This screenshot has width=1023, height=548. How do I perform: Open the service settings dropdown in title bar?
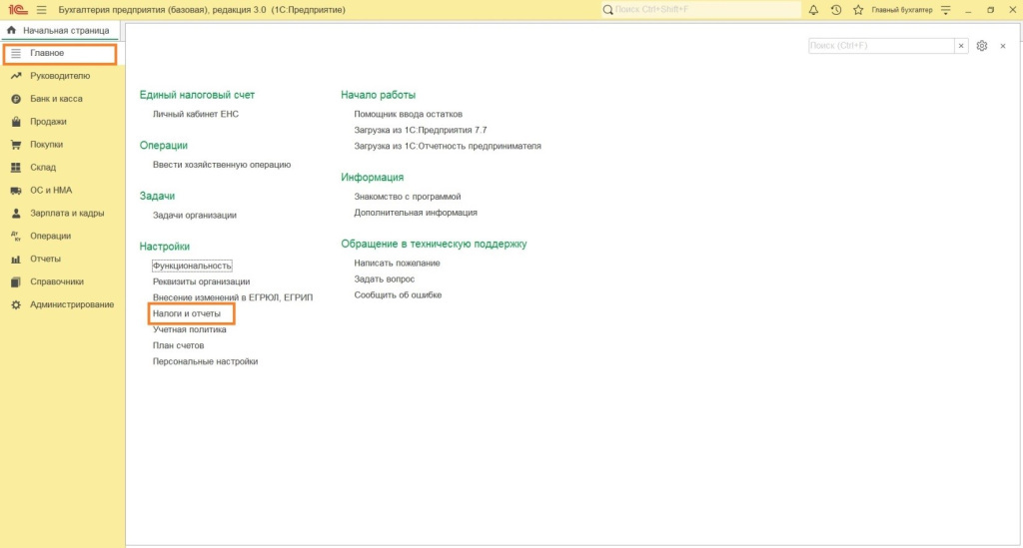(x=944, y=10)
